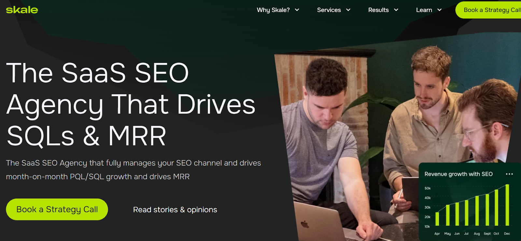Click the large Book a Strategy Call button under the subheading
Image resolution: width=521 pixels, height=241 pixels.
(57, 209)
